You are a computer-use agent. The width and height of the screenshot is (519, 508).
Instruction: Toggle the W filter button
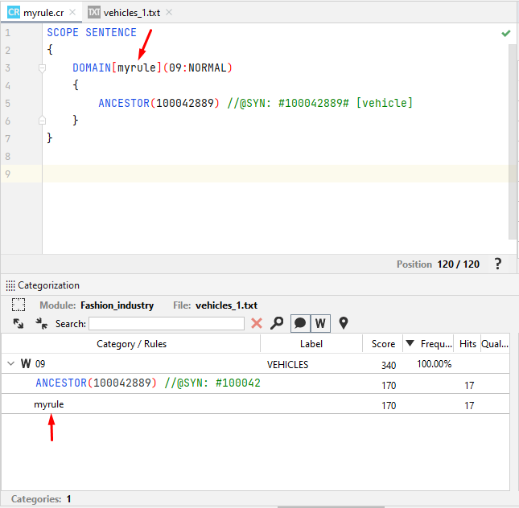click(x=319, y=323)
